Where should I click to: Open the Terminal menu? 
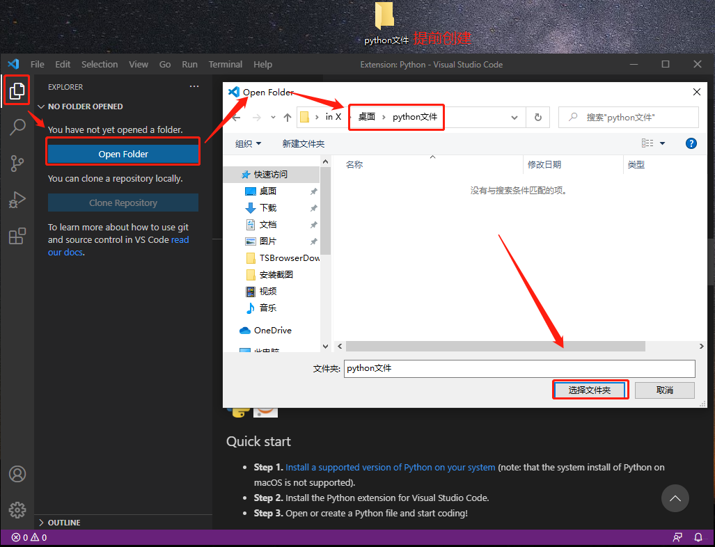click(x=225, y=64)
